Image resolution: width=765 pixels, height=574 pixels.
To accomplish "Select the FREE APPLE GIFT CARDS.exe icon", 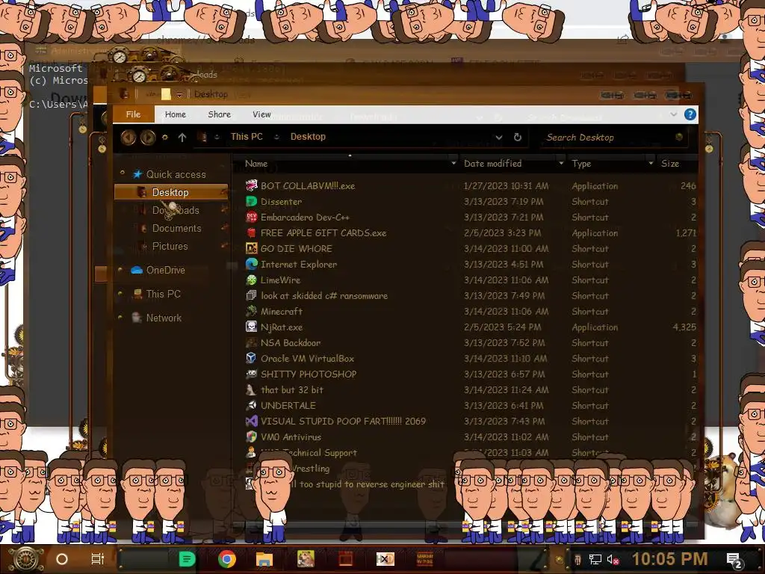I will 251,232.
